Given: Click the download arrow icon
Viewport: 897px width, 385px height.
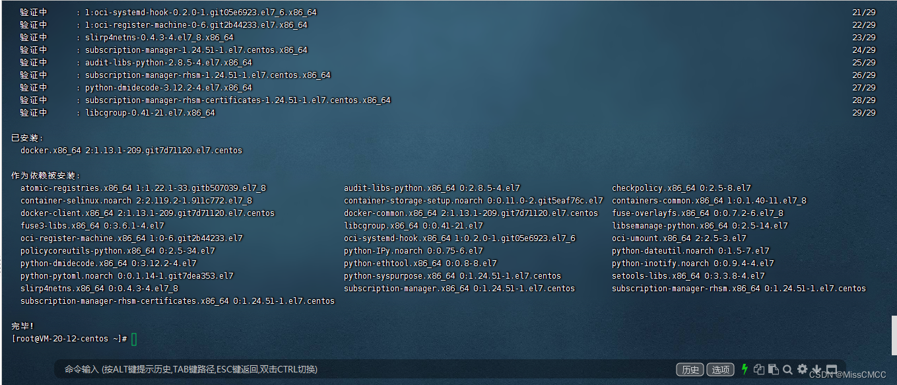Looking at the screenshot, I should click(816, 369).
